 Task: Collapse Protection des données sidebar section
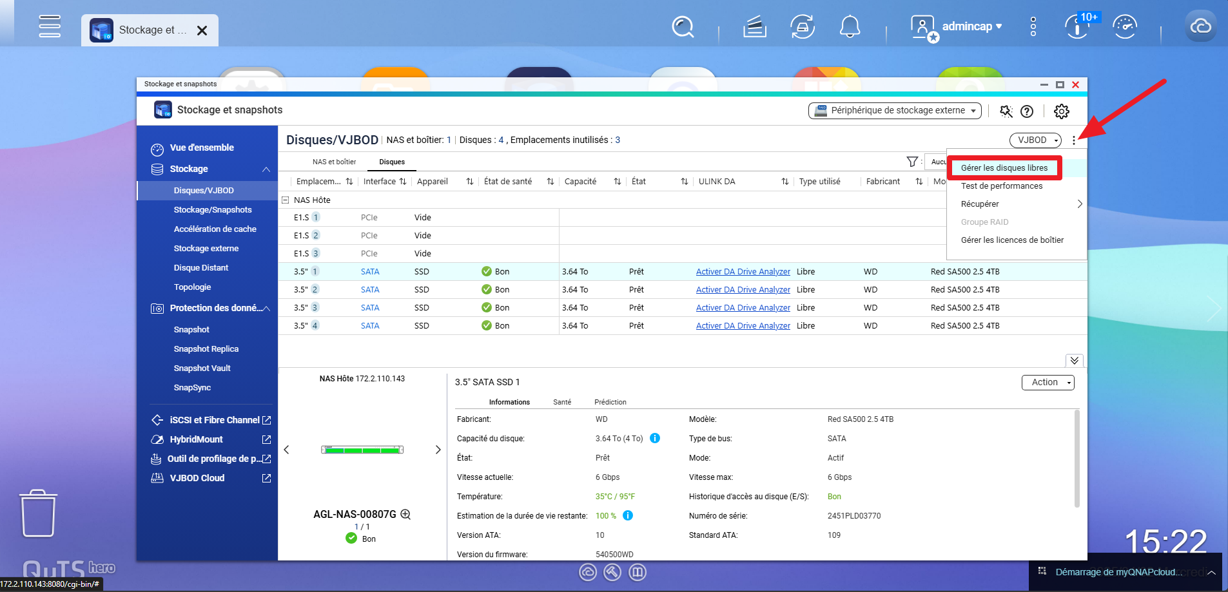click(266, 309)
